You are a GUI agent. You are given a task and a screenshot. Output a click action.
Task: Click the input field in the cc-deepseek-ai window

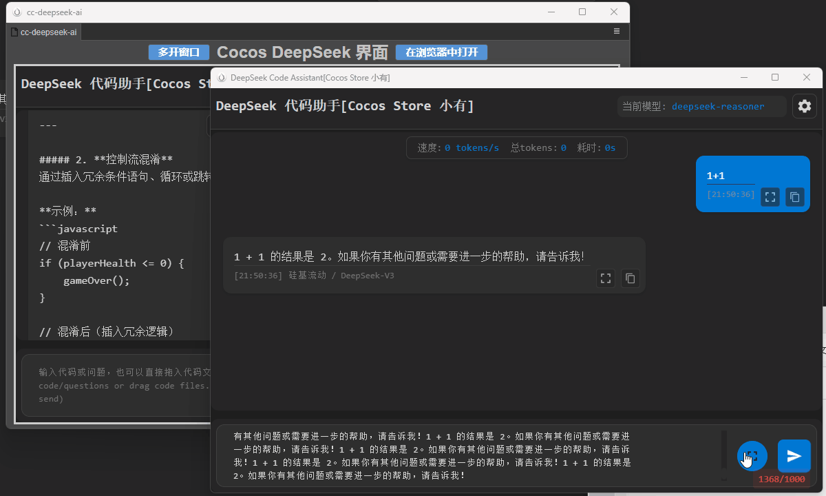pyautogui.click(x=117, y=385)
